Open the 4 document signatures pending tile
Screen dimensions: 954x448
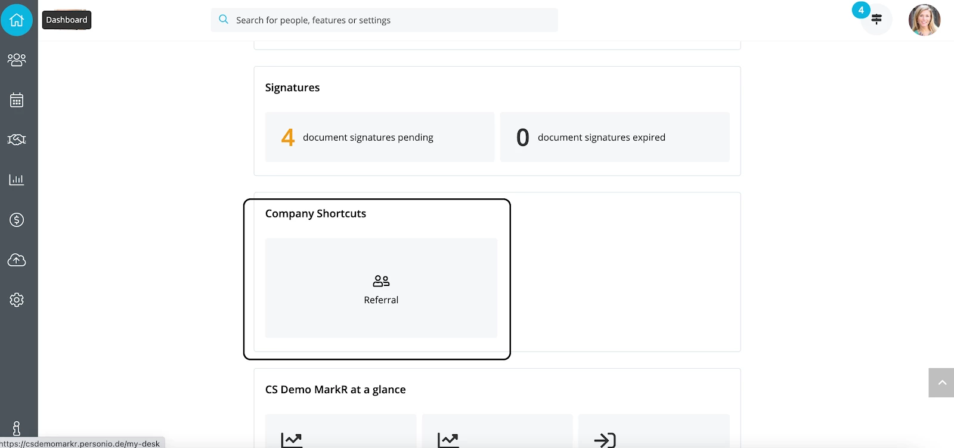coord(380,137)
